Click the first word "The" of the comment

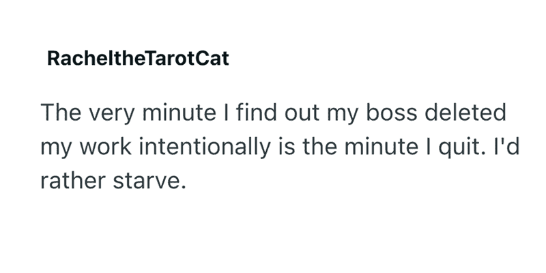(61, 113)
